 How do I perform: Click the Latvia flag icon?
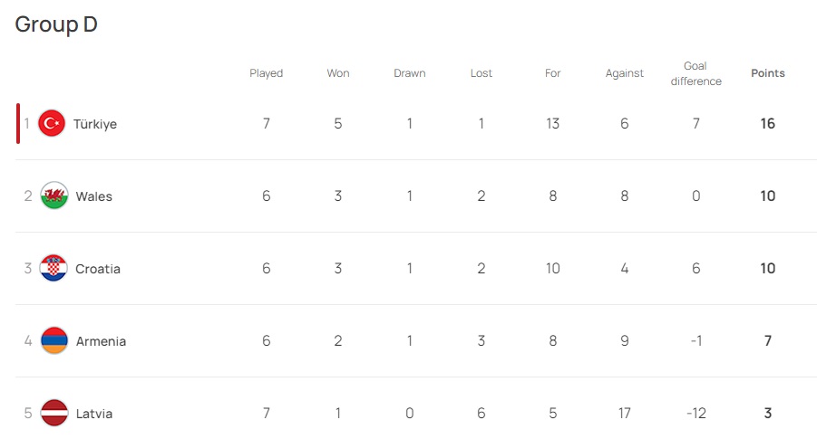[54, 414]
